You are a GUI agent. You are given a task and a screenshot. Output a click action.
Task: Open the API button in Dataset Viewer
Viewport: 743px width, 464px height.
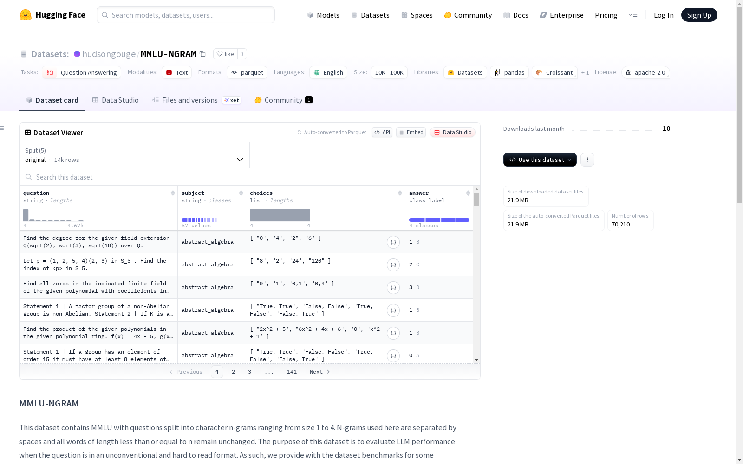(382, 132)
